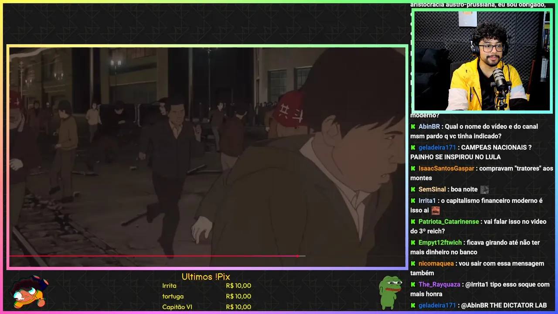Click the Kick badge beside IsaacSantosGaspar
The height and width of the screenshot is (314, 558).
pos(413,168)
